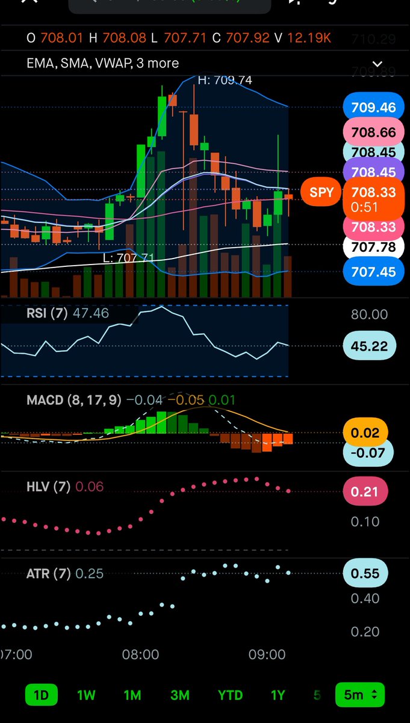Select the 1Y range tab
The height and width of the screenshot is (723, 410).
point(278,695)
